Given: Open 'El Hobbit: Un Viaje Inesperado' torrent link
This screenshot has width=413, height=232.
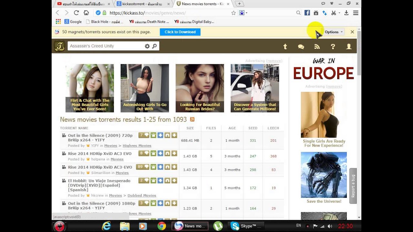Looking at the screenshot, I should click(99, 185).
